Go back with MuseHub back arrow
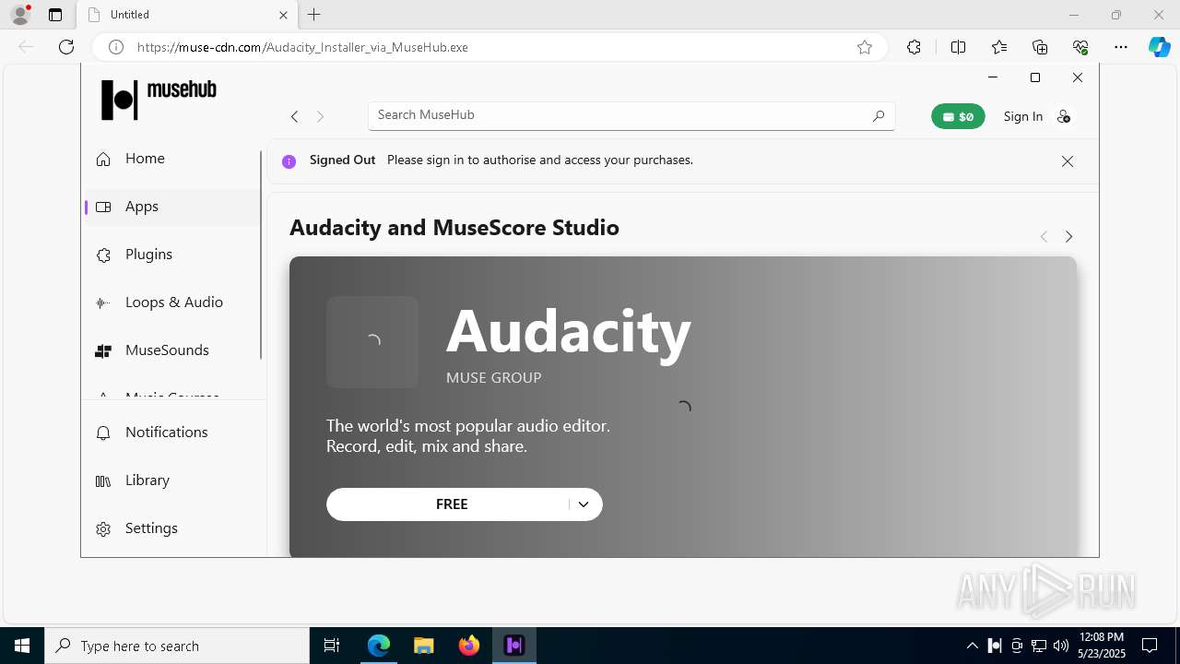The height and width of the screenshot is (664, 1180). click(x=294, y=116)
